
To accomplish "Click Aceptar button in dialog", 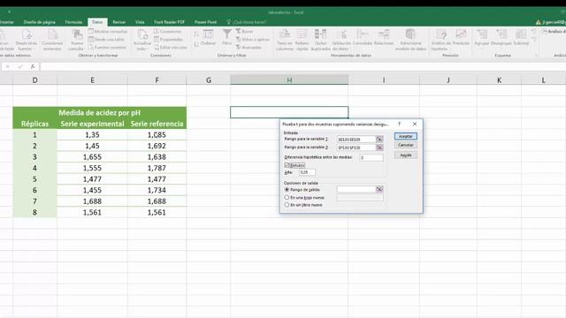I will point(406,136).
